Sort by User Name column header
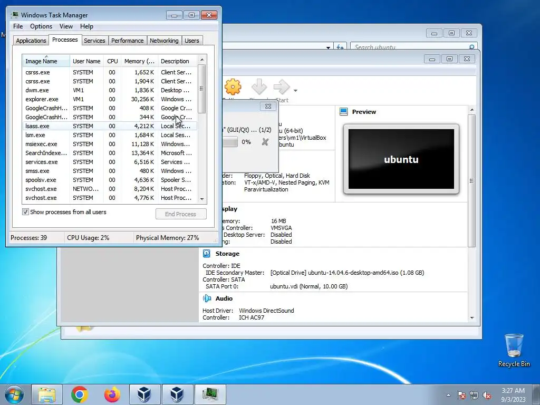The height and width of the screenshot is (405, 540). (x=87, y=61)
